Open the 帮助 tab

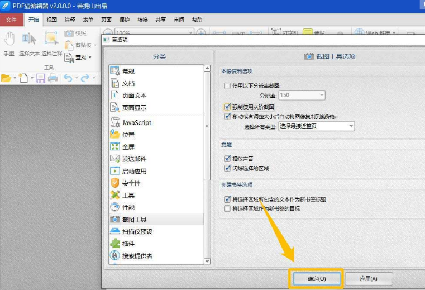click(197, 20)
